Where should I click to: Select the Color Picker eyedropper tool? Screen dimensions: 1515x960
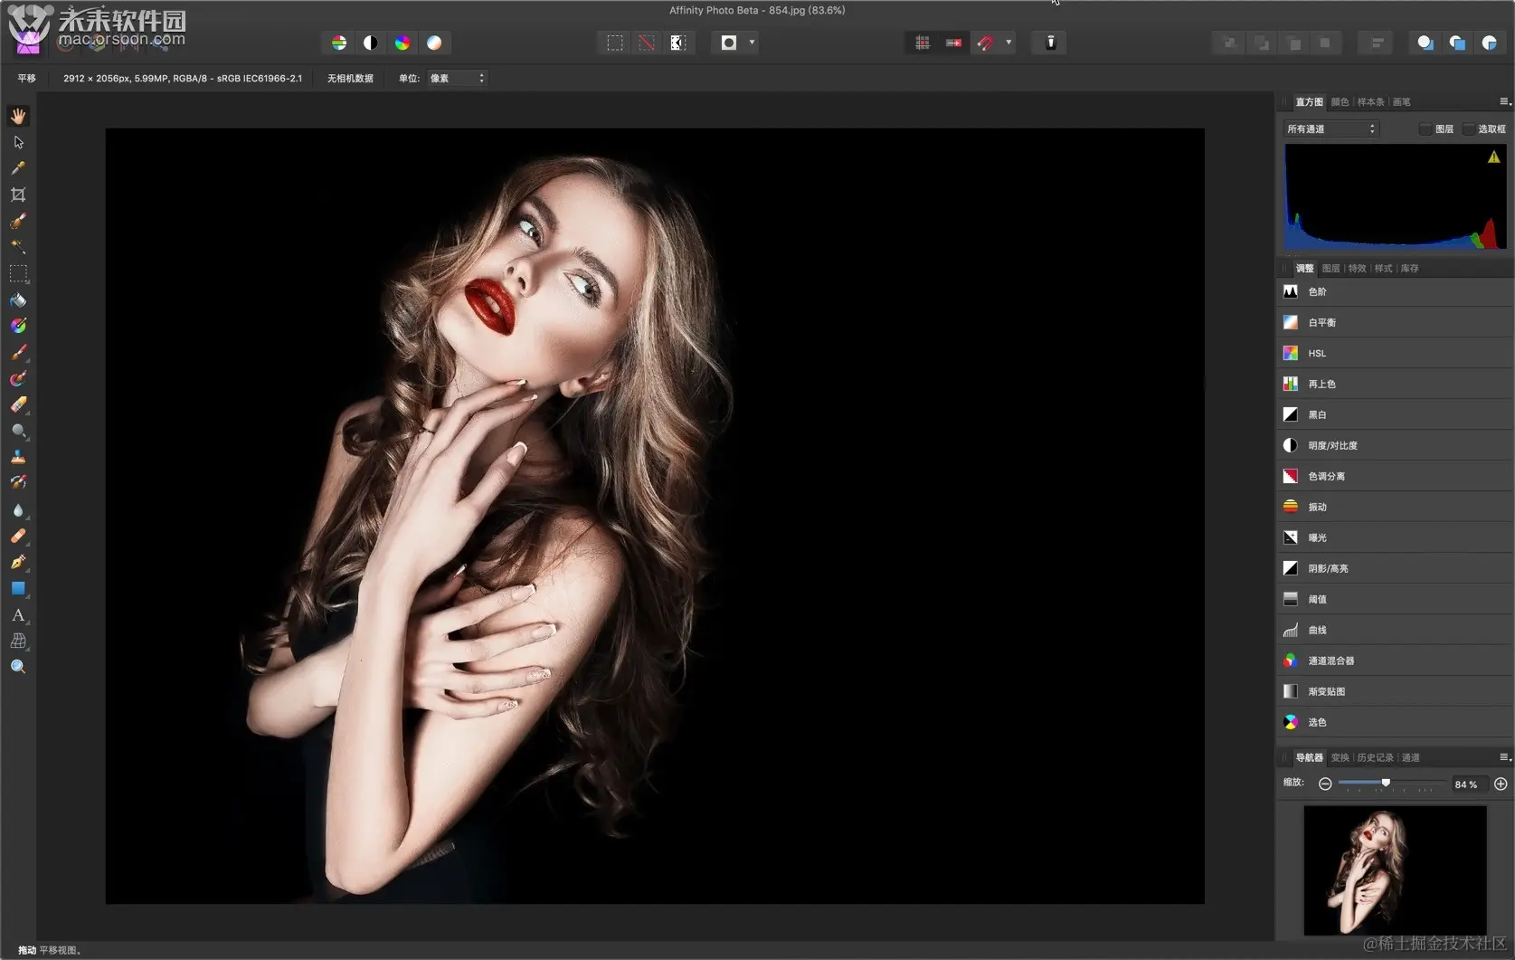click(x=18, y=168)
